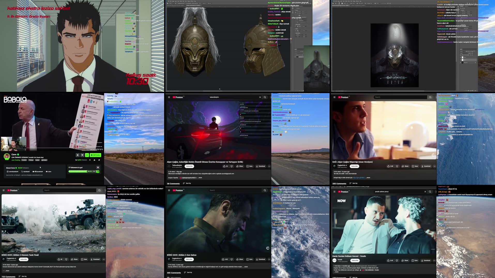Viewport: 495px width, 278px height.
Task: Click the followers goal progress bar
Action: [84, 171]
